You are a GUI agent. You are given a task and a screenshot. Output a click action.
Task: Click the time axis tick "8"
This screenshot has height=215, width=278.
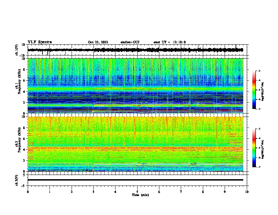tap(203, 192)
